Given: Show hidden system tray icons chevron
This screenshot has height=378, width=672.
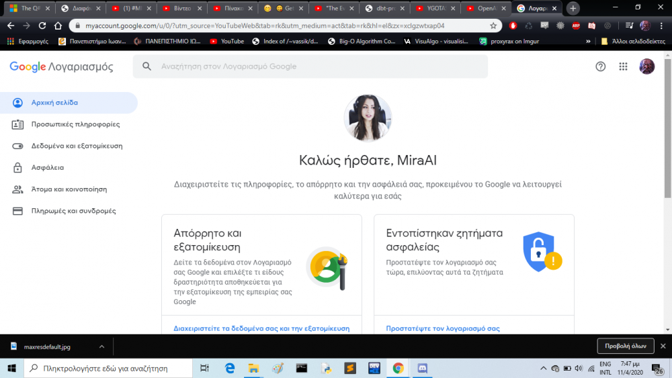Looking at the screenshot, I should [x=543, y=369].
